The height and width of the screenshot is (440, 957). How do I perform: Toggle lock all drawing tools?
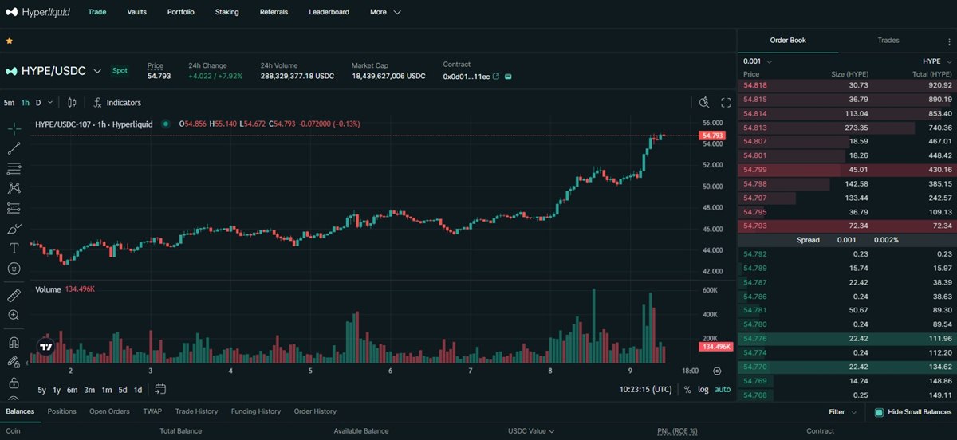click(14, 383)
